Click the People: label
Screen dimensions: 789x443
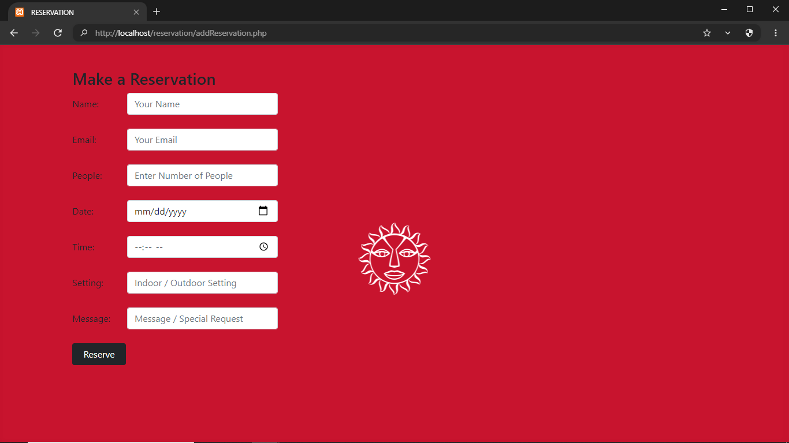click(x=87, y=176)
